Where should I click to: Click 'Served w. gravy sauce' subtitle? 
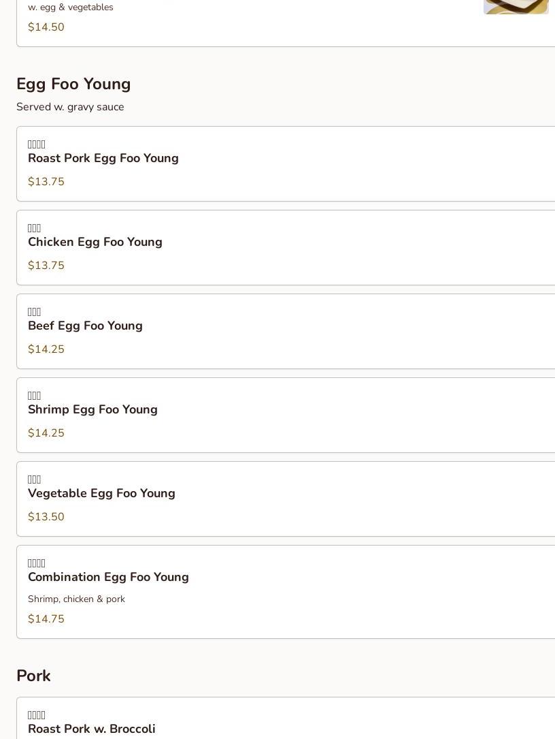70,107
